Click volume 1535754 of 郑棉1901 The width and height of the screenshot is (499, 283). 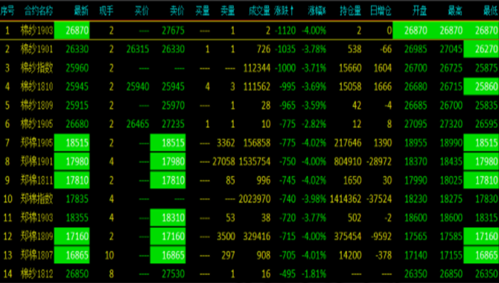[255, 162]
